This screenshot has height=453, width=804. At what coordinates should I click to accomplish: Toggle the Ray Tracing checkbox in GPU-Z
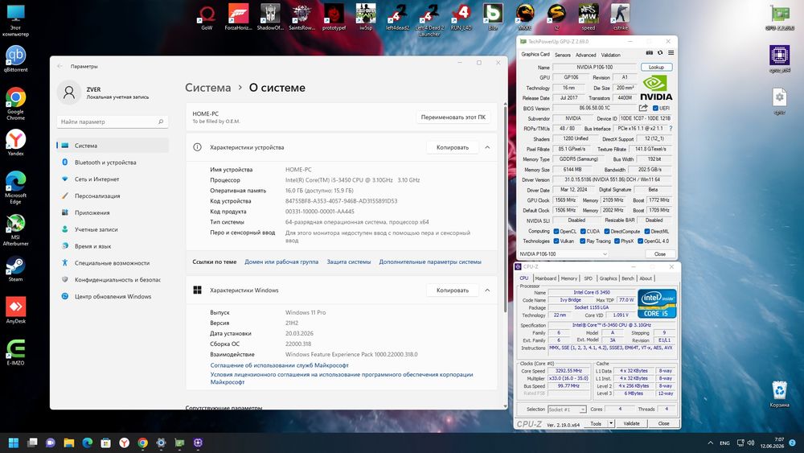click(582, 241)
